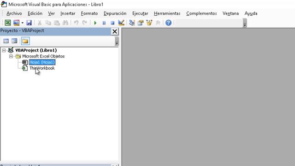Select VBAProject (Libro1) in tree
295x166 pixels.
coord(36,50)
